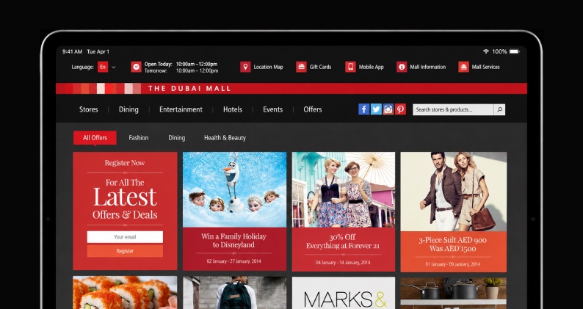Switch to the Dining offers tab
This screenshot has height=309, width=583.
[x=177, y=137]
